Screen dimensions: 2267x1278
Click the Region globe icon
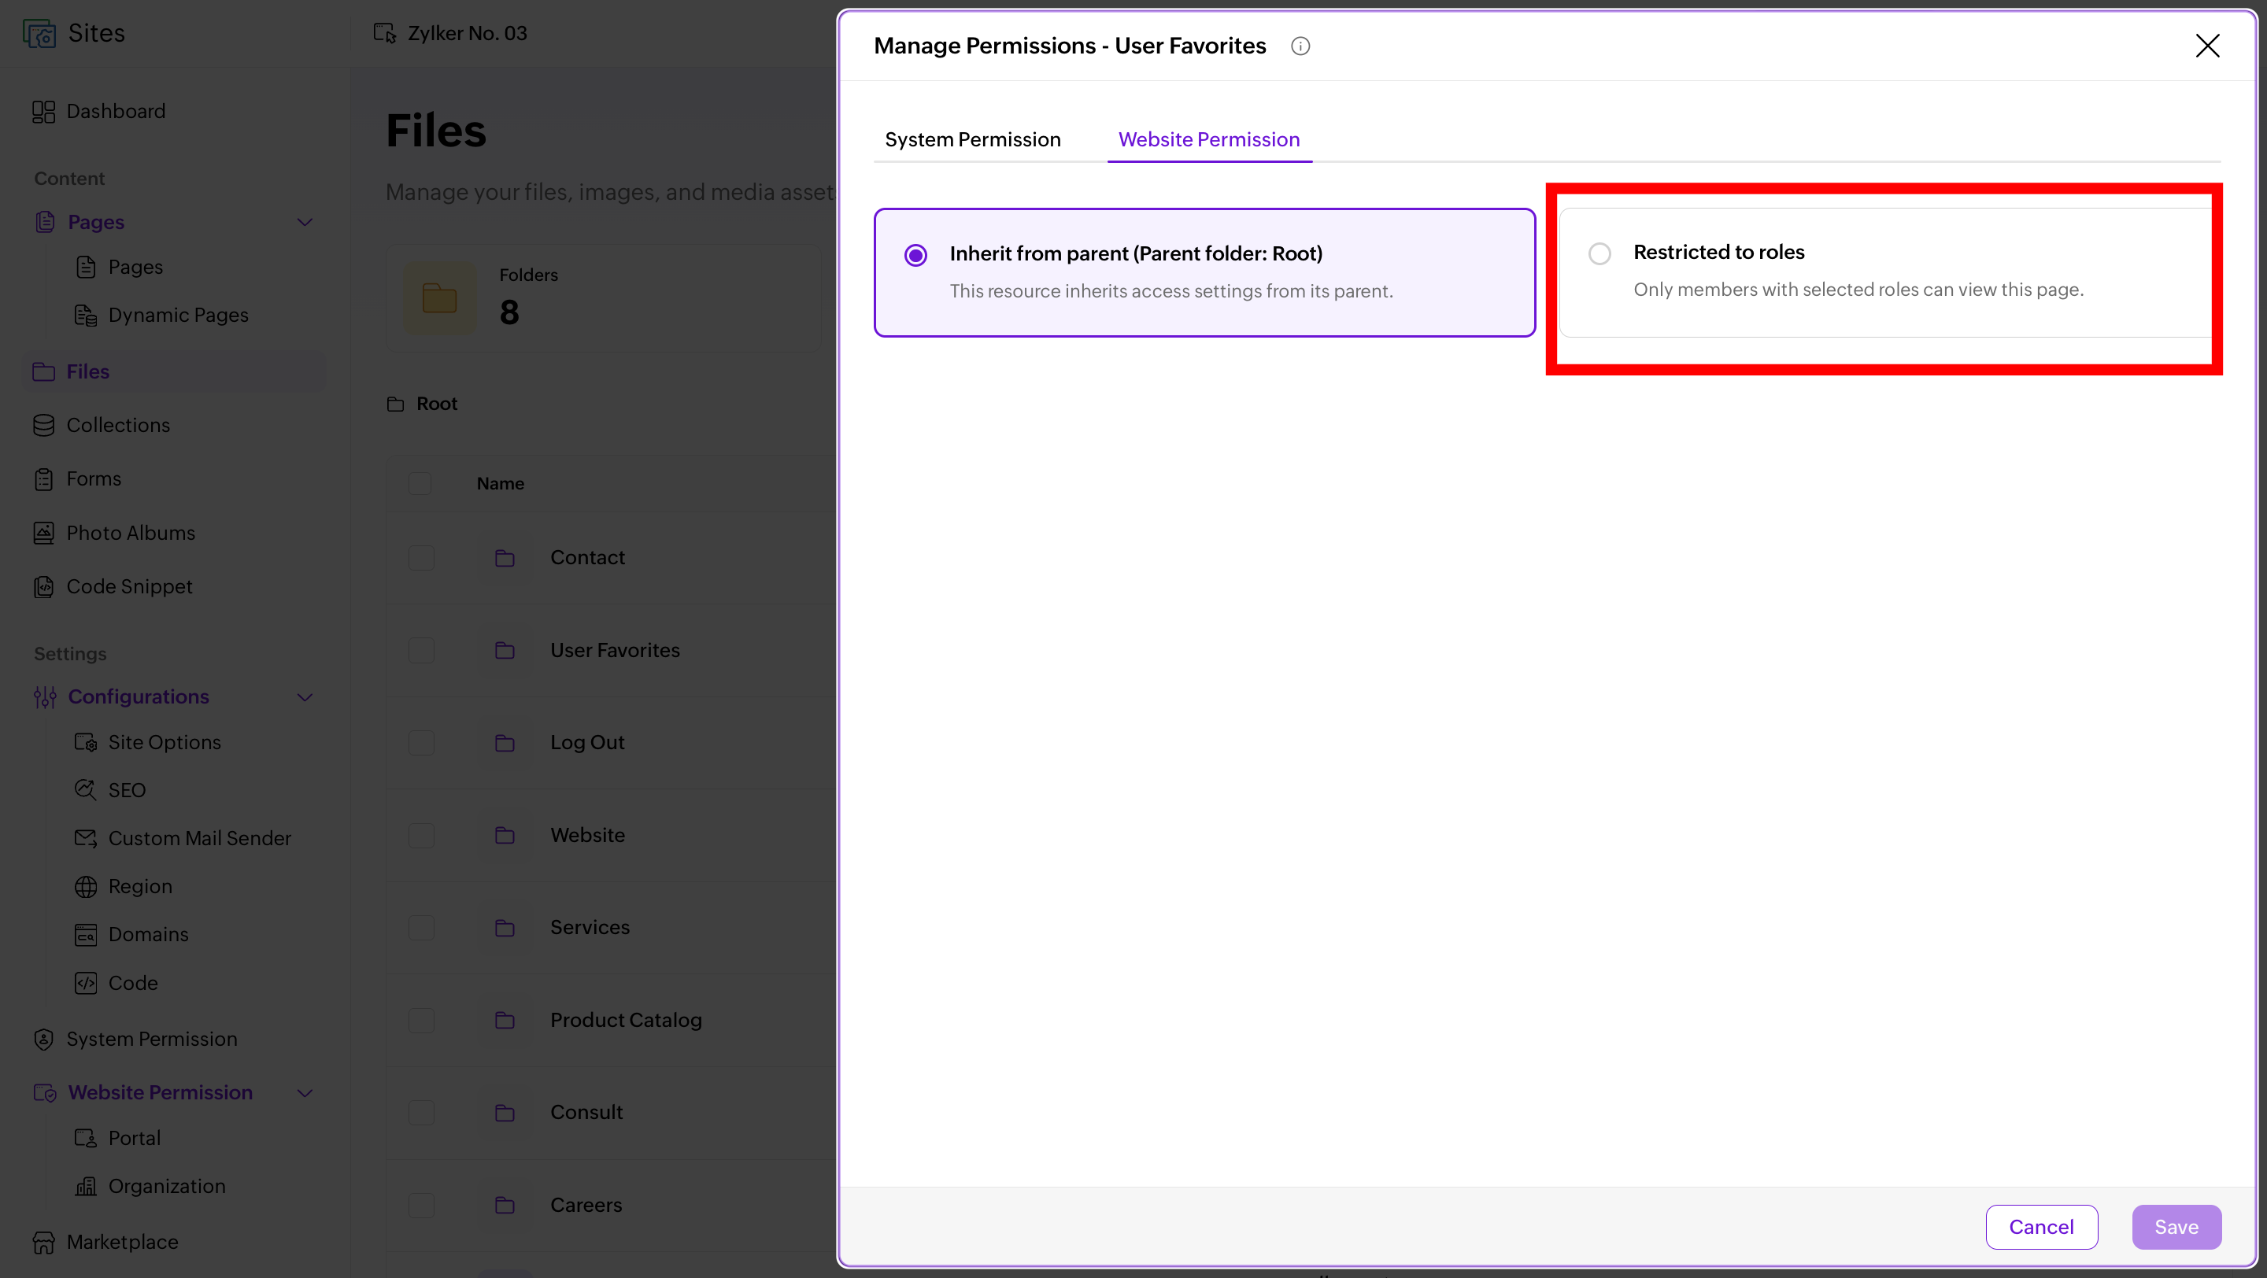click(85, 887)
